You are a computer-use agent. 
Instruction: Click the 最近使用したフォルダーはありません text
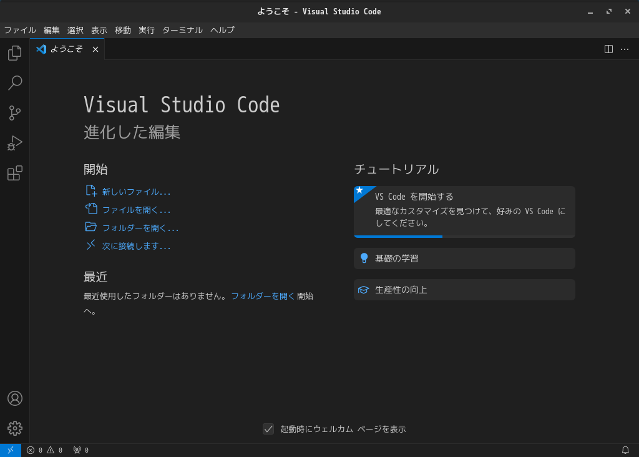[x=155, y=296]
